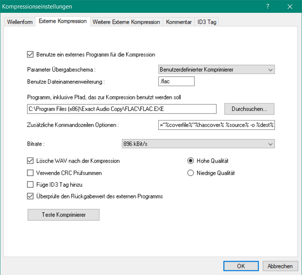Confirm settings with the OK button
Screen dimensions: 302x275
(241, 266)
